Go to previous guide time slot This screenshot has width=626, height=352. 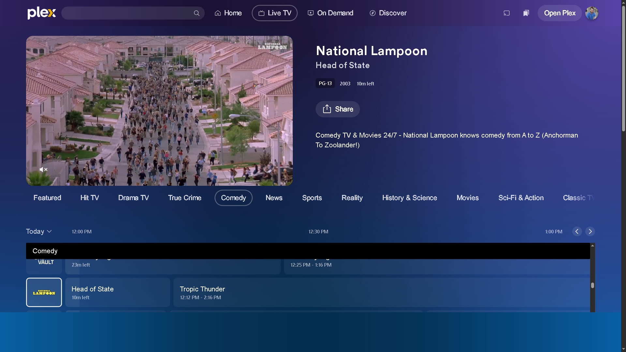[x=577, y=231]
